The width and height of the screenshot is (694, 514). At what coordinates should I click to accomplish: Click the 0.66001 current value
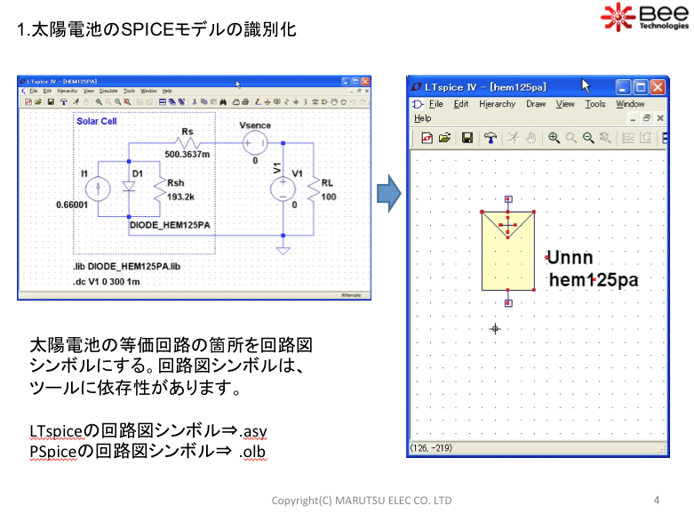click(72, 205)
